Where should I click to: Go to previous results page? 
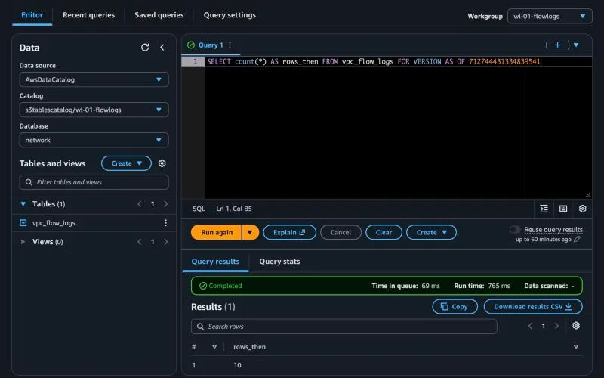[530, 326]
